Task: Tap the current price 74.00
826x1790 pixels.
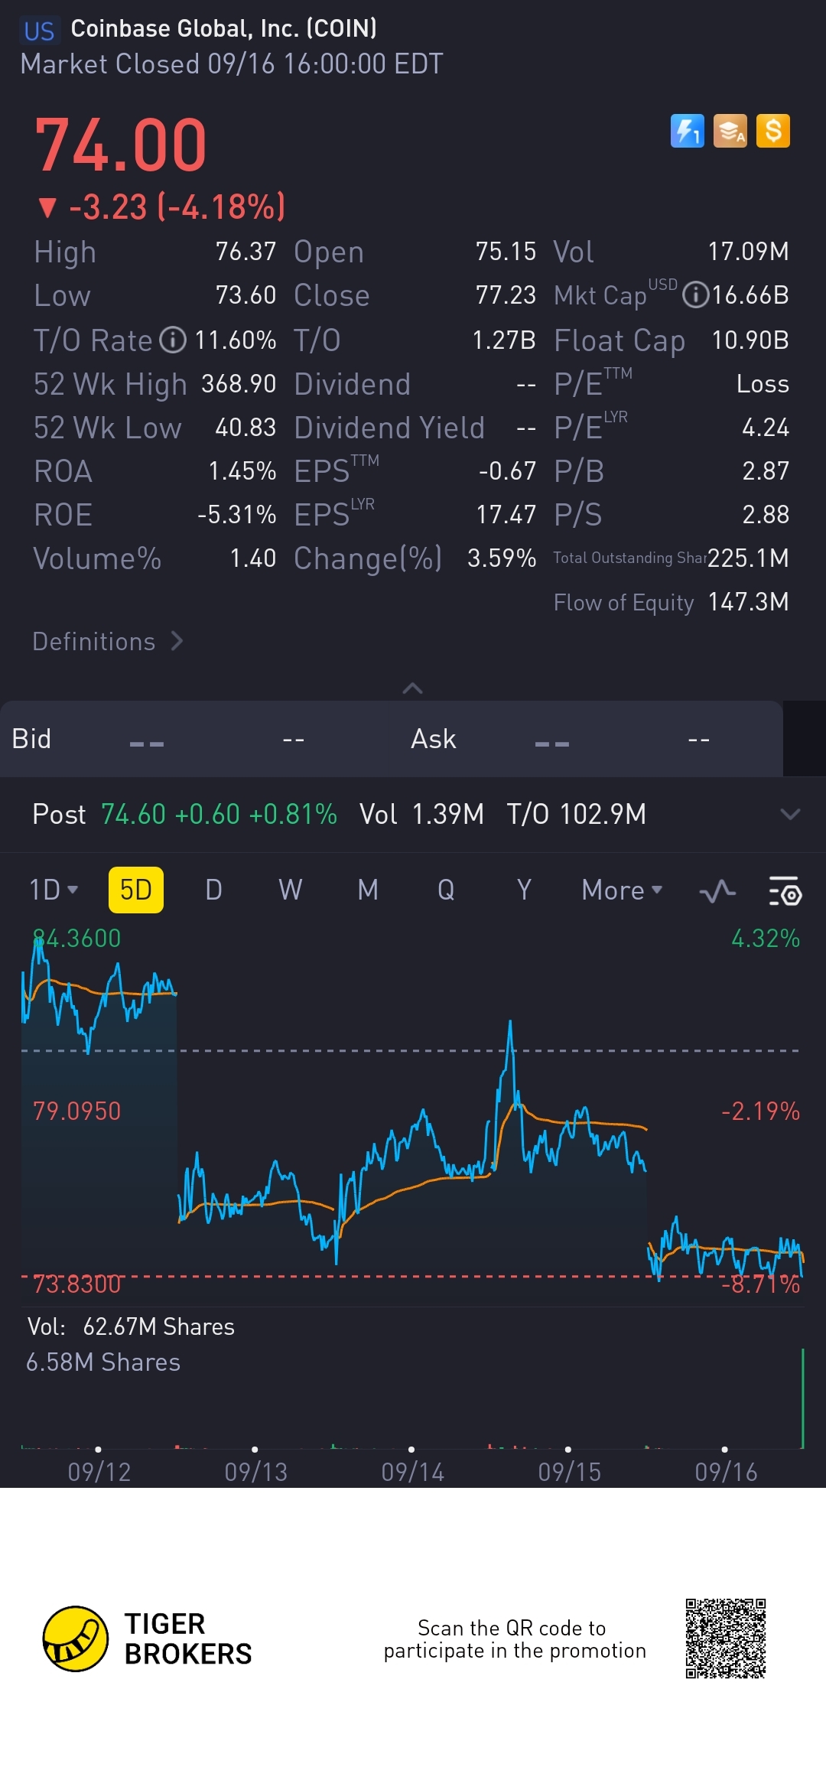Action: click(121, 145)
